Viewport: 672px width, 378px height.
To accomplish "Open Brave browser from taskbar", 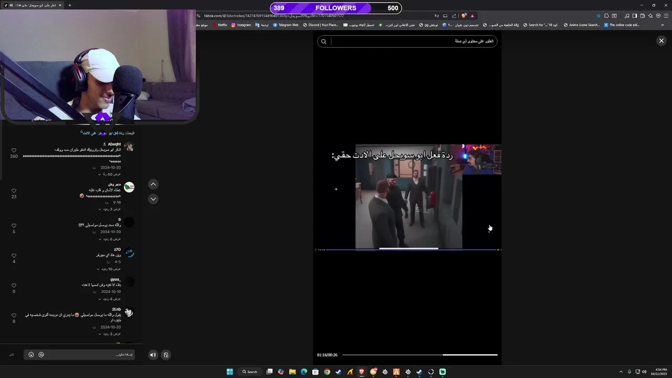I will (x=362, y=372).
